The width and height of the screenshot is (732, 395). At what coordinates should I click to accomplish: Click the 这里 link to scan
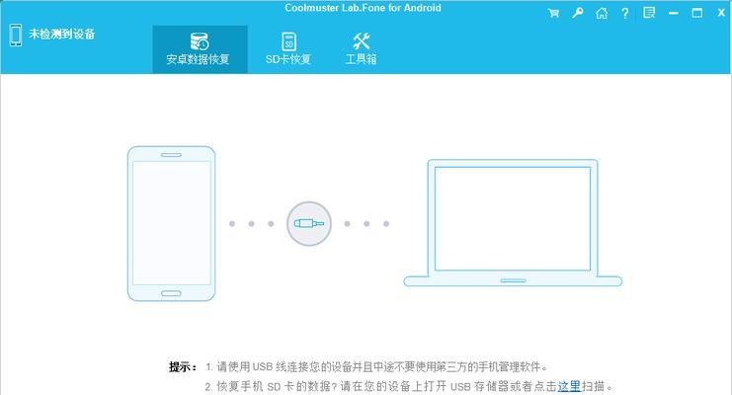[569, 386]
